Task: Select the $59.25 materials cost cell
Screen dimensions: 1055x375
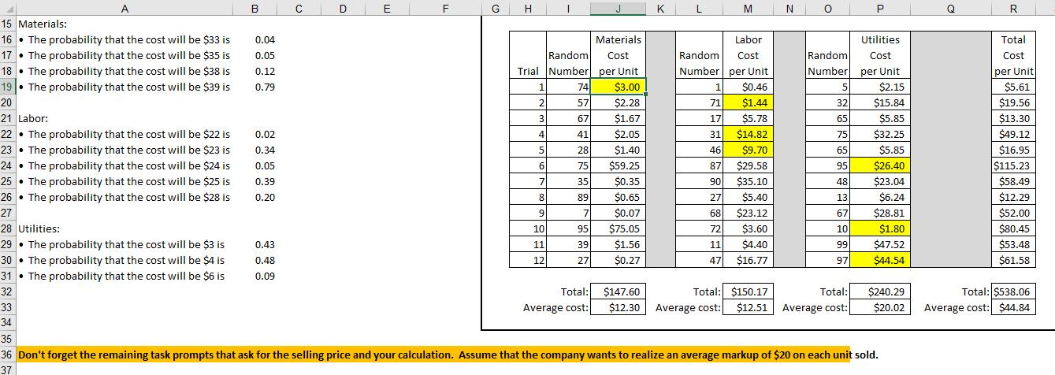Action: (619, 165)
